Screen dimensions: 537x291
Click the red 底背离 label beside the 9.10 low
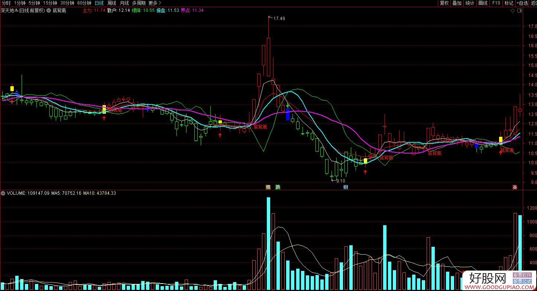click(x=386, y=158)
